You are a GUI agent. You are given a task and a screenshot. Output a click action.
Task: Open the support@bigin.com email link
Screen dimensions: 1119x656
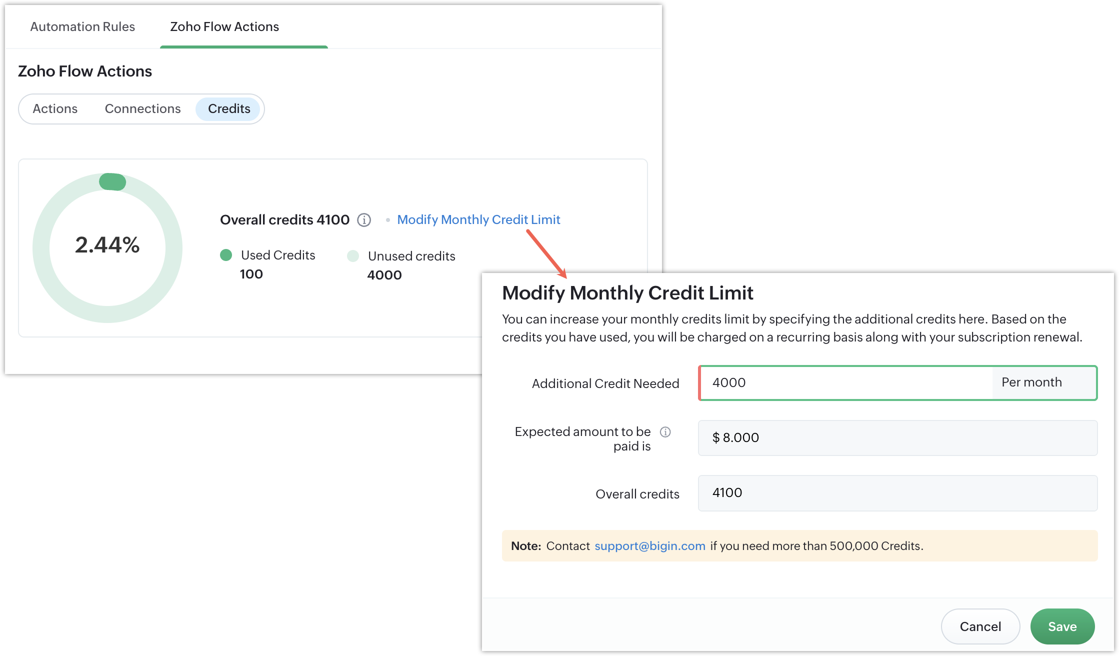tap(649, 546)
